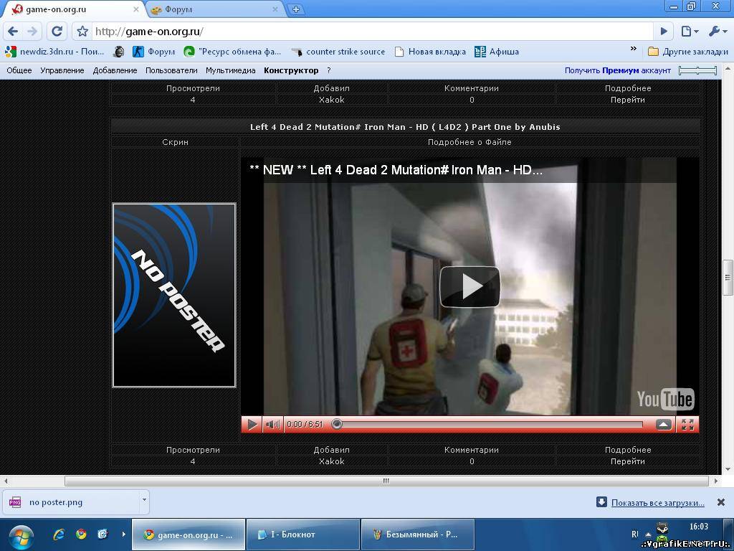Viewport: 734px width, 551px height.
Task: Click the vertical scrollbar thumb
Action: [x=728, y=278]
